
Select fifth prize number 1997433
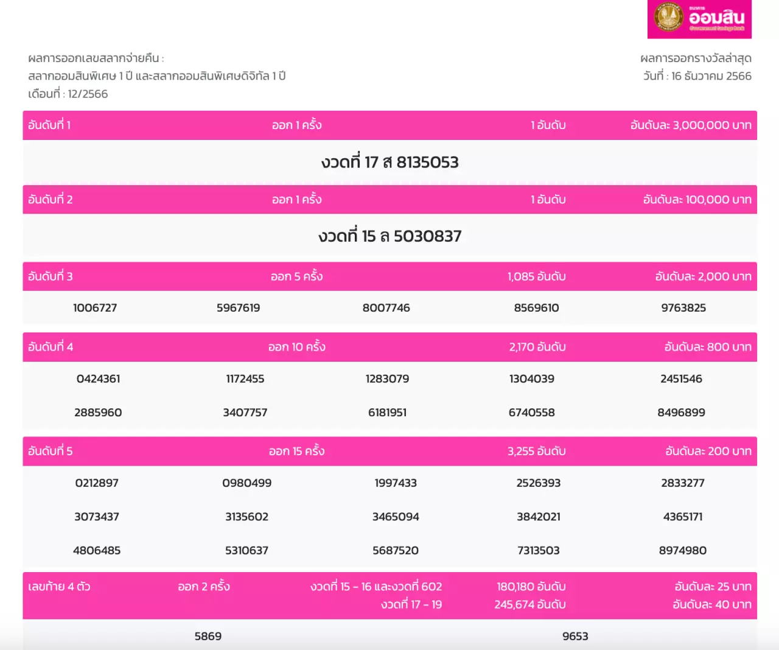click(x=396, y=483)
